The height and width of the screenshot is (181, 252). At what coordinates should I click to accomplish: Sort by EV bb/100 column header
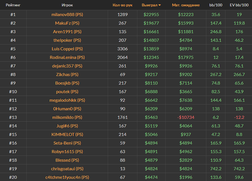(x=239, y=5)
